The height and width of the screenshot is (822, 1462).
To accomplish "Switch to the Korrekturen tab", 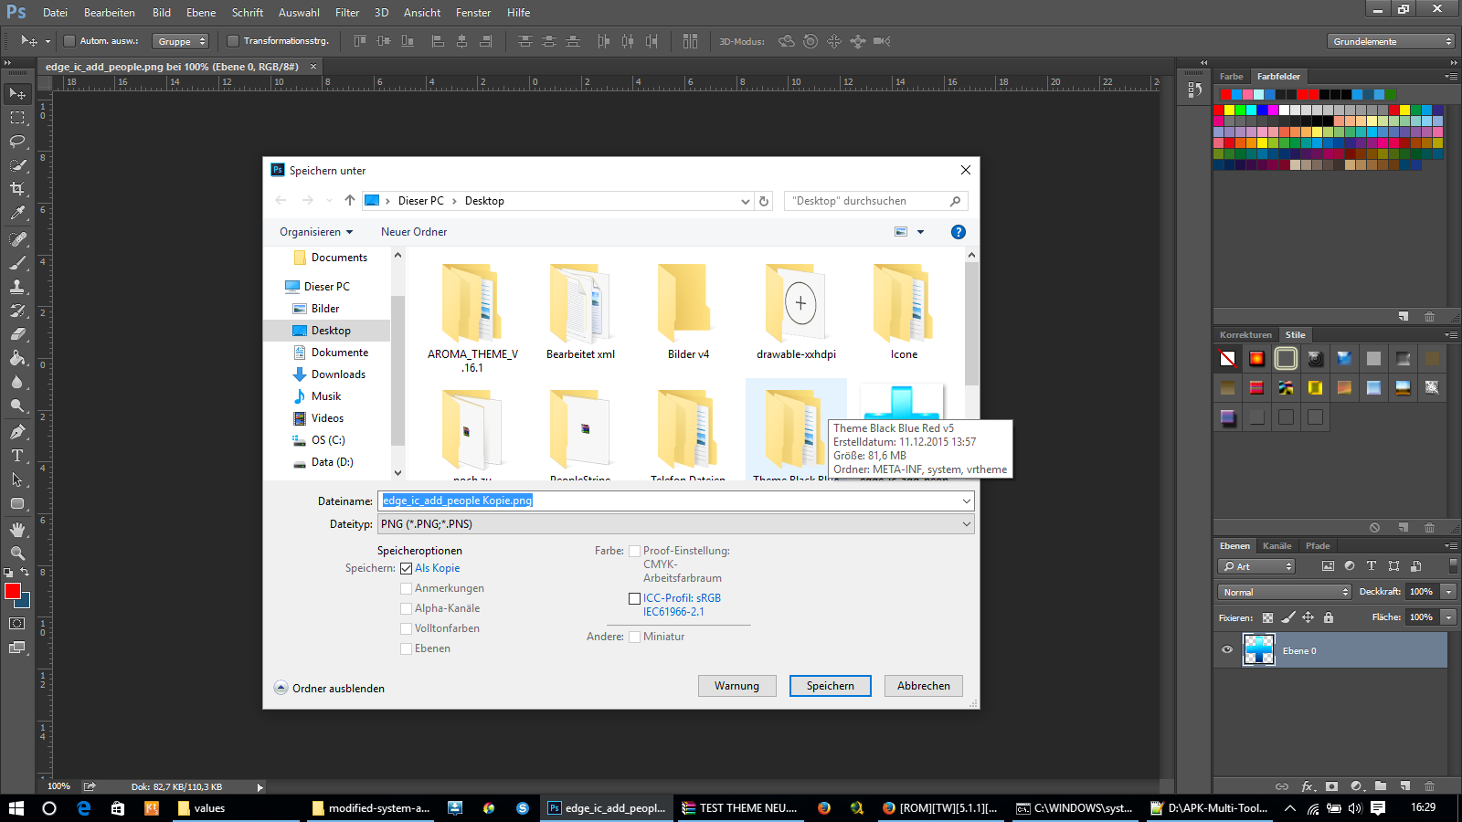I will 1245,335.
